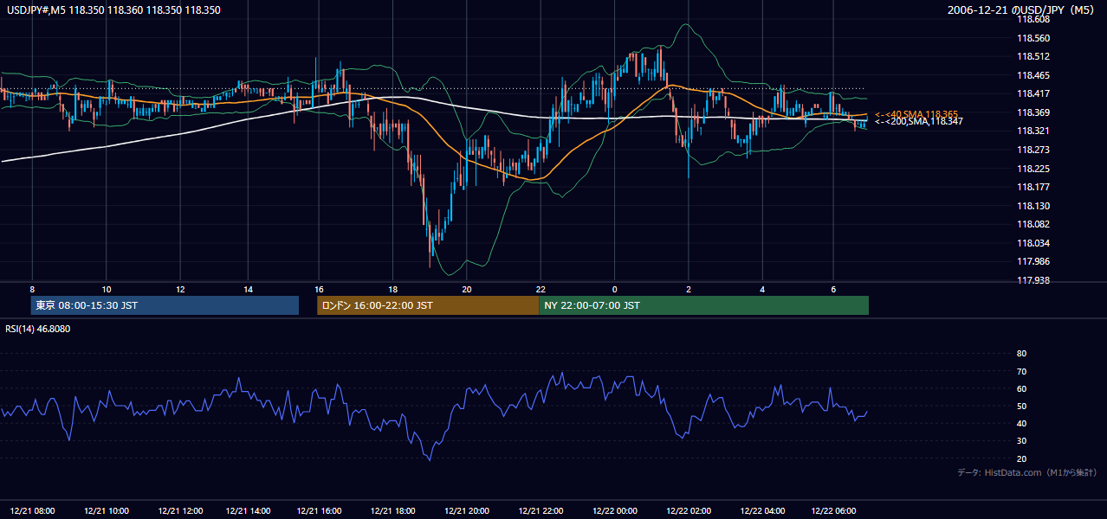Click price axis label 118.082

pyautogui.click(x=1033, y=224)
